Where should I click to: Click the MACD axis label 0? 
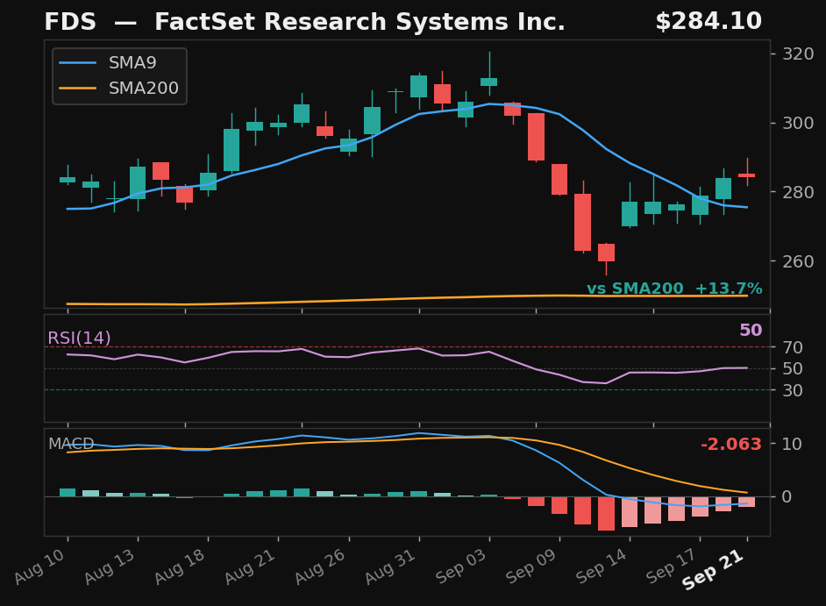(787, 496)
